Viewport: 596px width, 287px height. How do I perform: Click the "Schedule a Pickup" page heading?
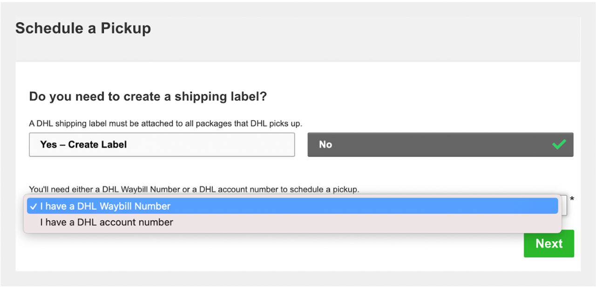tap(83, 28)
